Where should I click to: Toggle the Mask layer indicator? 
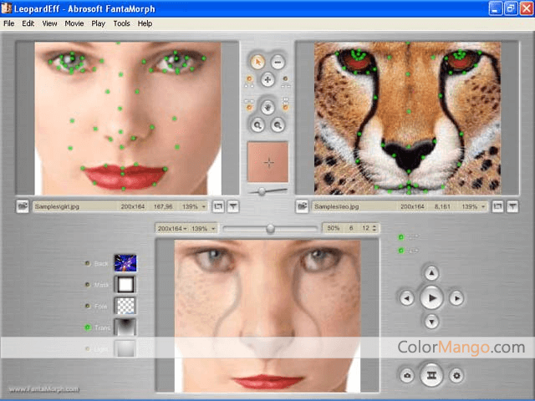tap(88, 285)
